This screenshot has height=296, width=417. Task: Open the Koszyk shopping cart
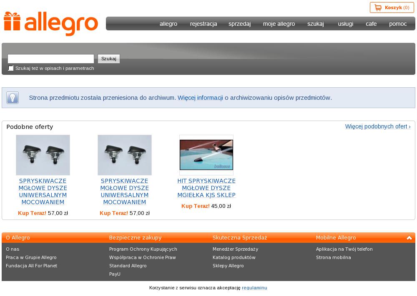click(x=392, y=8)
